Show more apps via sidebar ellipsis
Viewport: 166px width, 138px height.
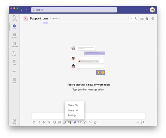pos(14,72)
